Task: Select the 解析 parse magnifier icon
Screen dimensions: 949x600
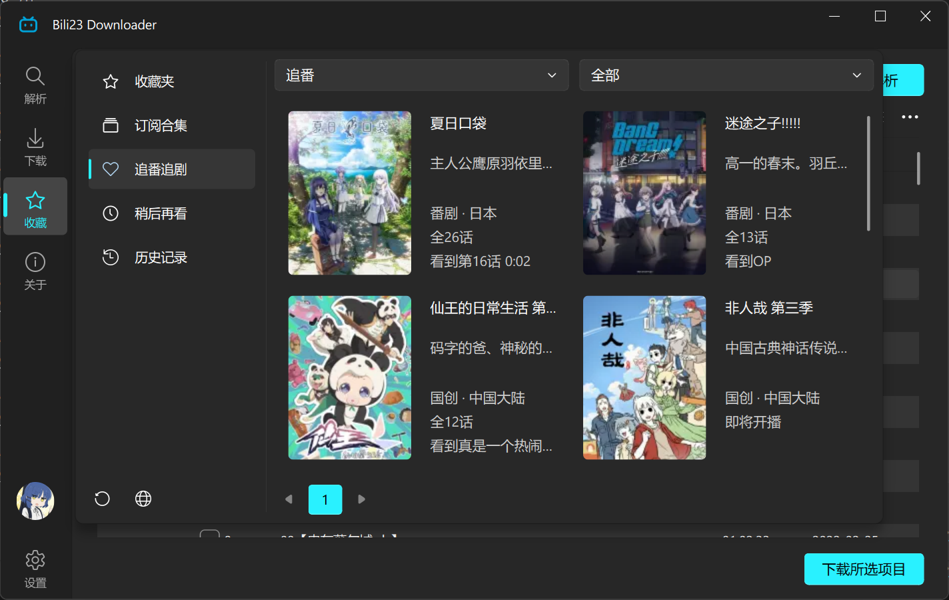Action: click(x=35, y=75)
